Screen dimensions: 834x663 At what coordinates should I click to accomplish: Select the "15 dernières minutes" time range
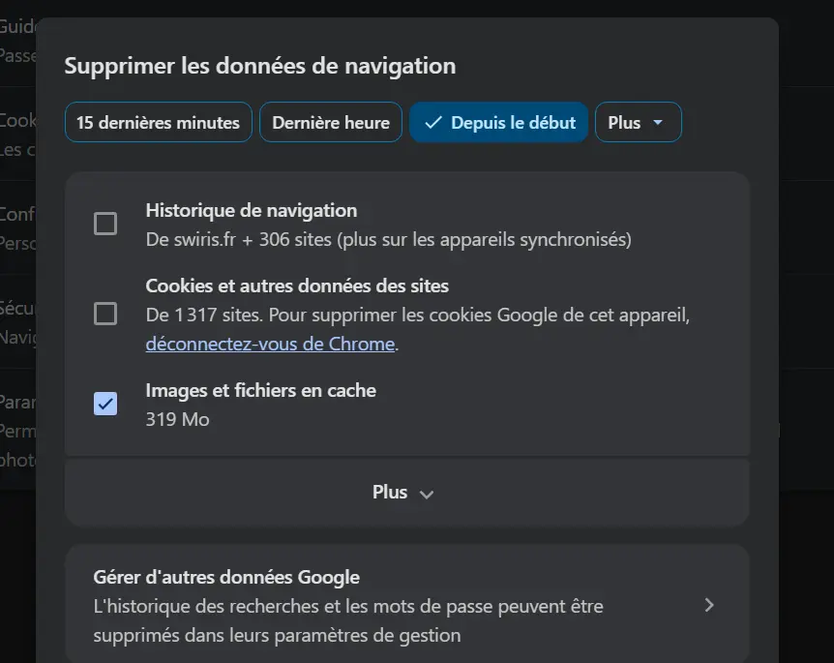click(158, 122)
